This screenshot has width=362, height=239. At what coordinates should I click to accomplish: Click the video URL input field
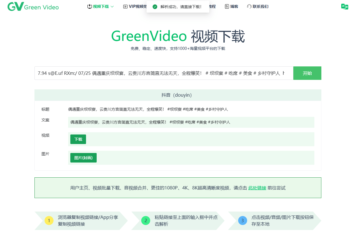coord(163,73)
